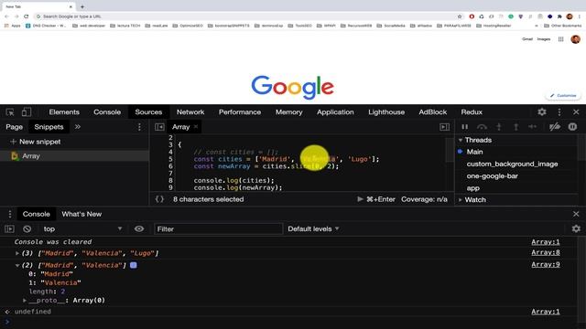Select the app thread

[472, 188]
